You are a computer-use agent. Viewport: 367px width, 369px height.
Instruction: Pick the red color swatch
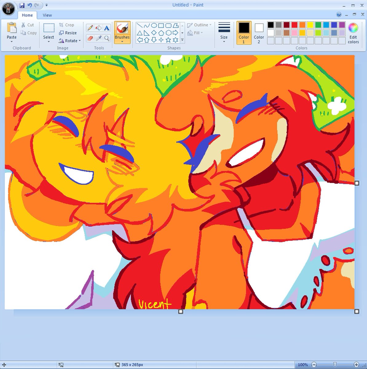(294, 25)
